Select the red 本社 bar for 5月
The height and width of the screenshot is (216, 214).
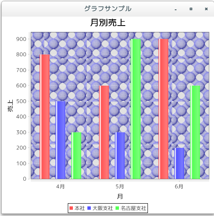(104, 132)
